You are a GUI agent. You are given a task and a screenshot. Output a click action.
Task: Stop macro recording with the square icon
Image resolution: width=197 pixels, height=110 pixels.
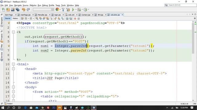click(79, 18)
